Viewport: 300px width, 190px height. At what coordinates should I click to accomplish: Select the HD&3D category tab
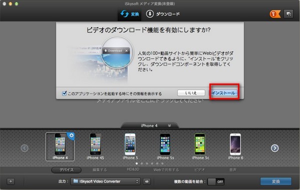click(133, 169)
